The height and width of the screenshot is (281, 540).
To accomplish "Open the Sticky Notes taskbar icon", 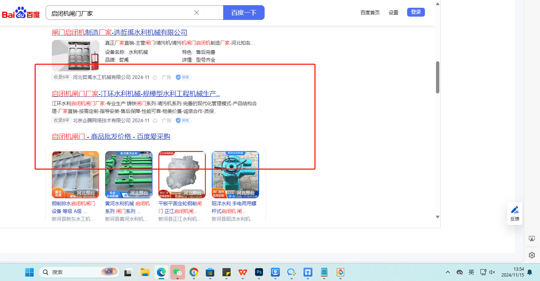I will pyautogui.click(x=227, y=273).
